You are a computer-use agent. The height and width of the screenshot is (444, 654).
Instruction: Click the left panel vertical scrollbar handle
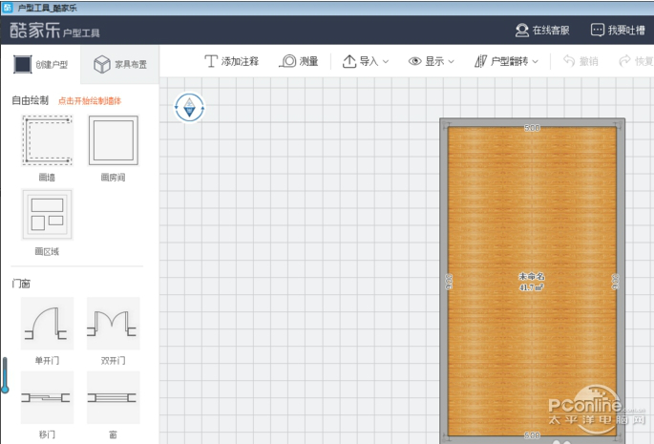5,375
